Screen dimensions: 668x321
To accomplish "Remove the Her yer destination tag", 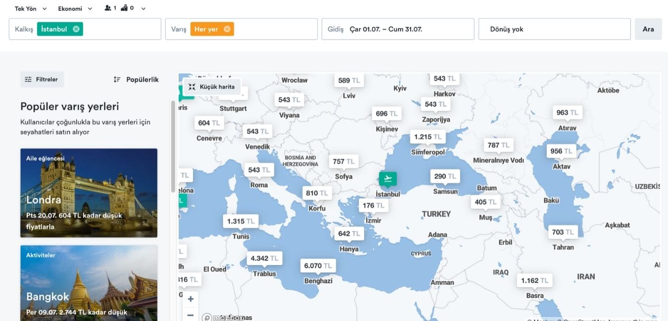I will (227, 29).
